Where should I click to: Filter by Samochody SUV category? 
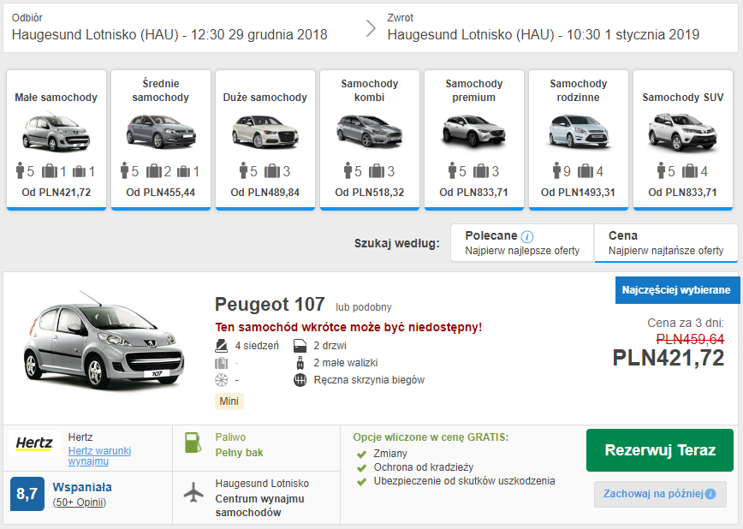[682, 140]
